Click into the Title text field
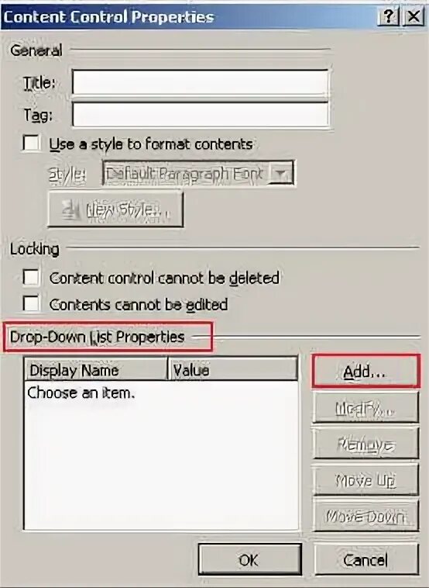This screenshot has width=429, height=588. (x=200, y=82)
